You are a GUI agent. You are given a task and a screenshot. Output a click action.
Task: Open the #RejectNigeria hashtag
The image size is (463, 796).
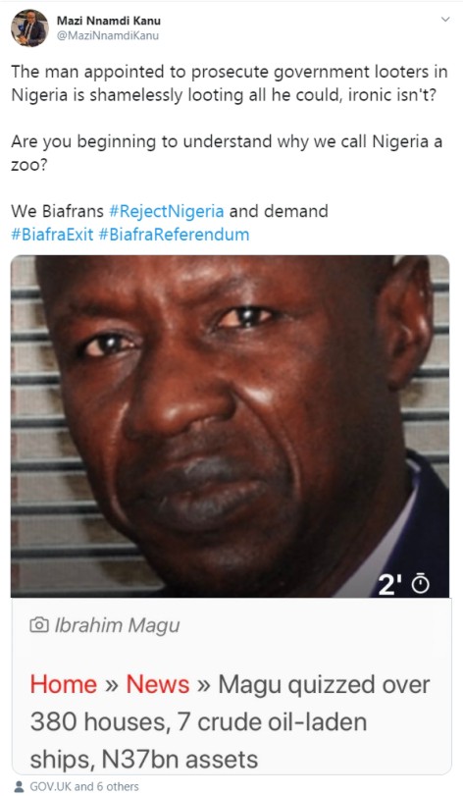coord(166,211)
